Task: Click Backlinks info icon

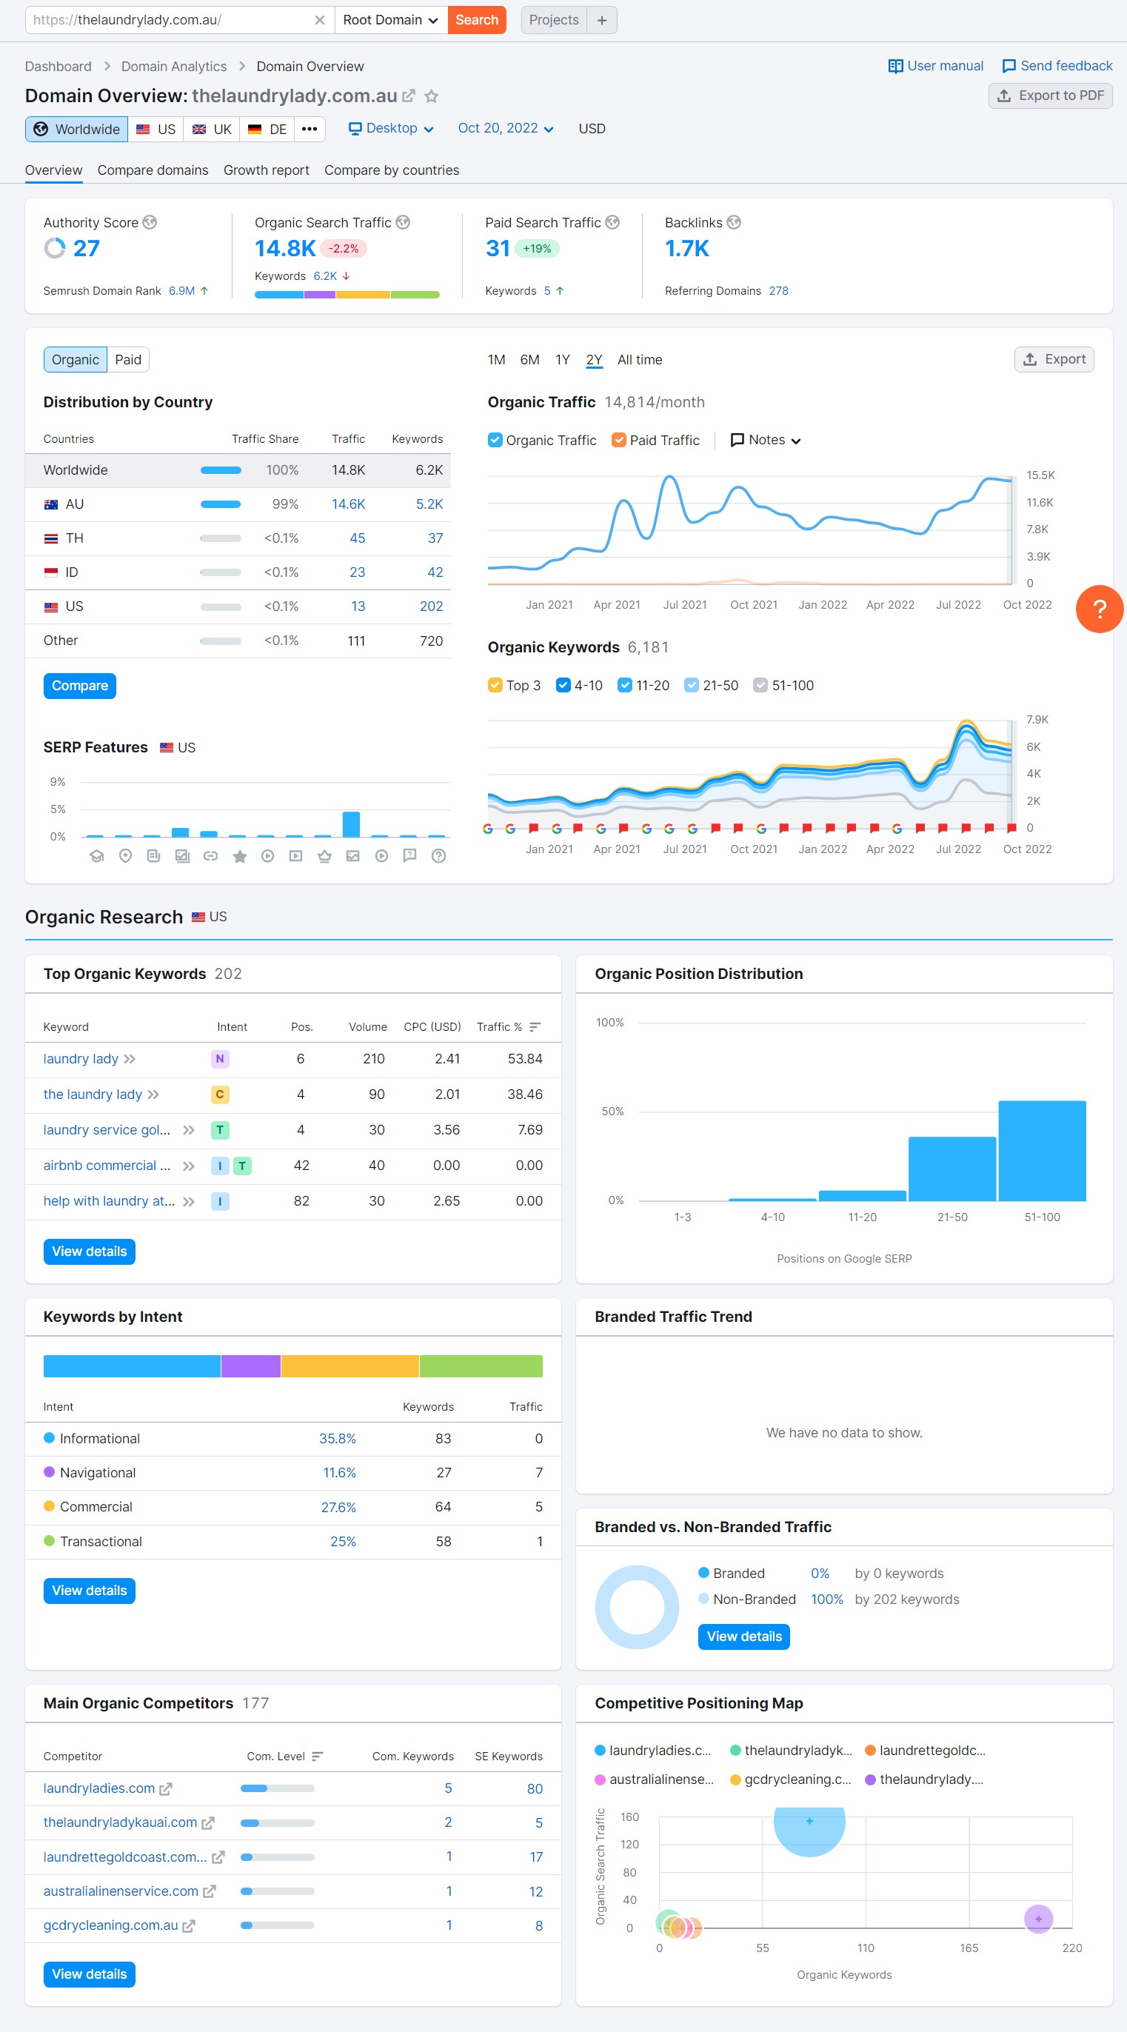Action: [735, 222]
